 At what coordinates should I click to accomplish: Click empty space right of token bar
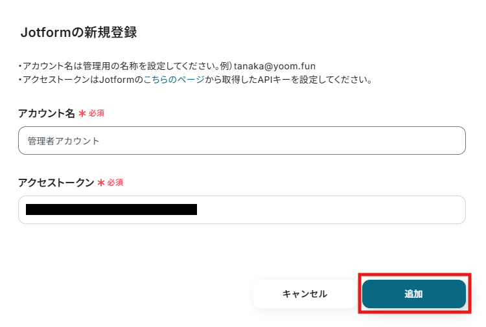(x=330, y=210)
